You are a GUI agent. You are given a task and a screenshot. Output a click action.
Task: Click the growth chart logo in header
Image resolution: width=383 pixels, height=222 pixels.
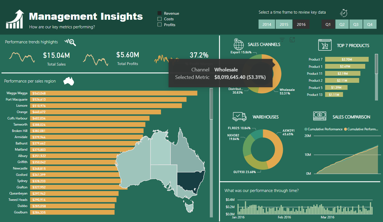tap(15, 19)
